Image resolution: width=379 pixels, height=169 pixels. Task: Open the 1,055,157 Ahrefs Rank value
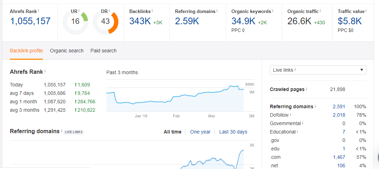click(x=30, y=21)
